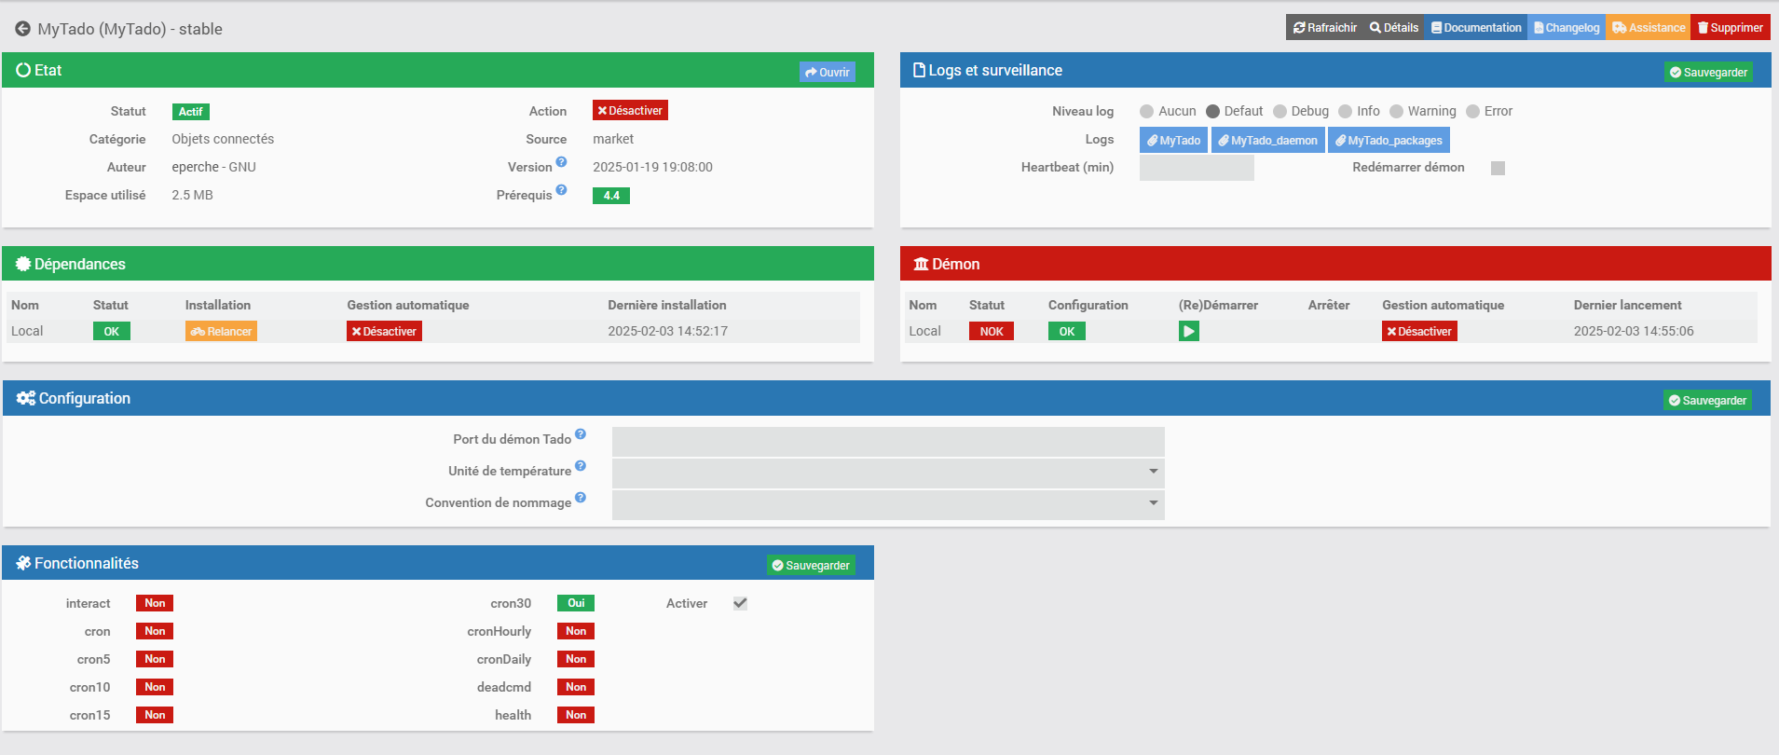Click the Logs et surveillance file icon
This screenshot has width=1779, height=755.
tap(919, 70)
